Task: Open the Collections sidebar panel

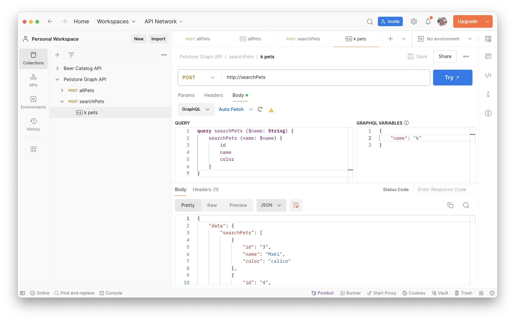Action: [33, 58]
